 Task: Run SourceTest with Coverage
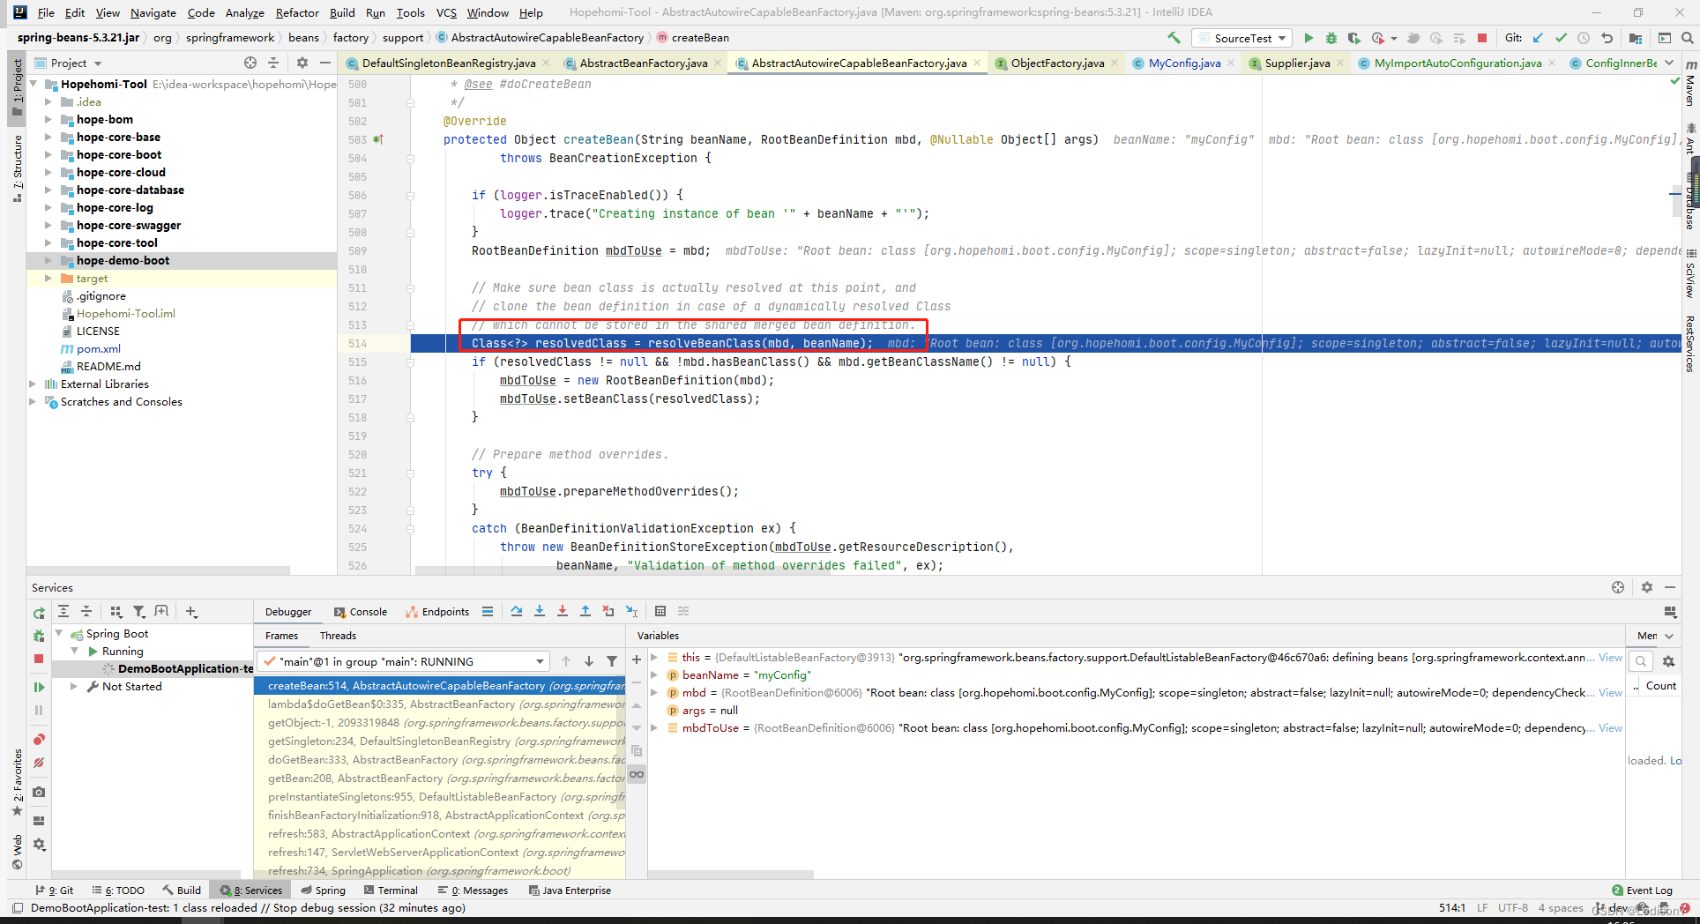(1353, 38)
